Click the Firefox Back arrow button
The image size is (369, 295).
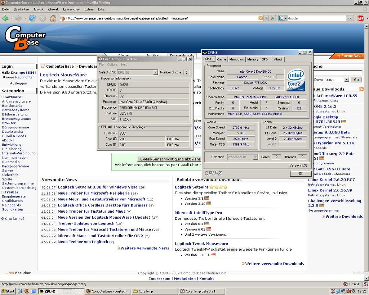coord(5,18)
